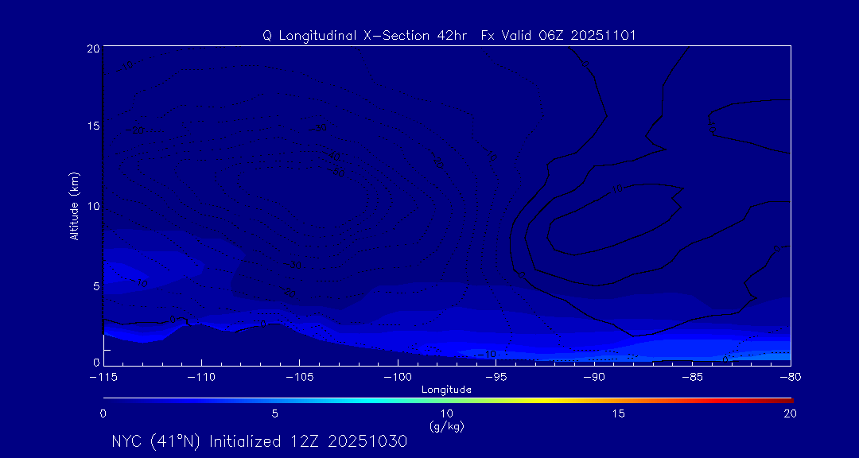The image size is (859, 458).
Task: Click the 20 tick on the altitude axis
Action: coord(93,49)
